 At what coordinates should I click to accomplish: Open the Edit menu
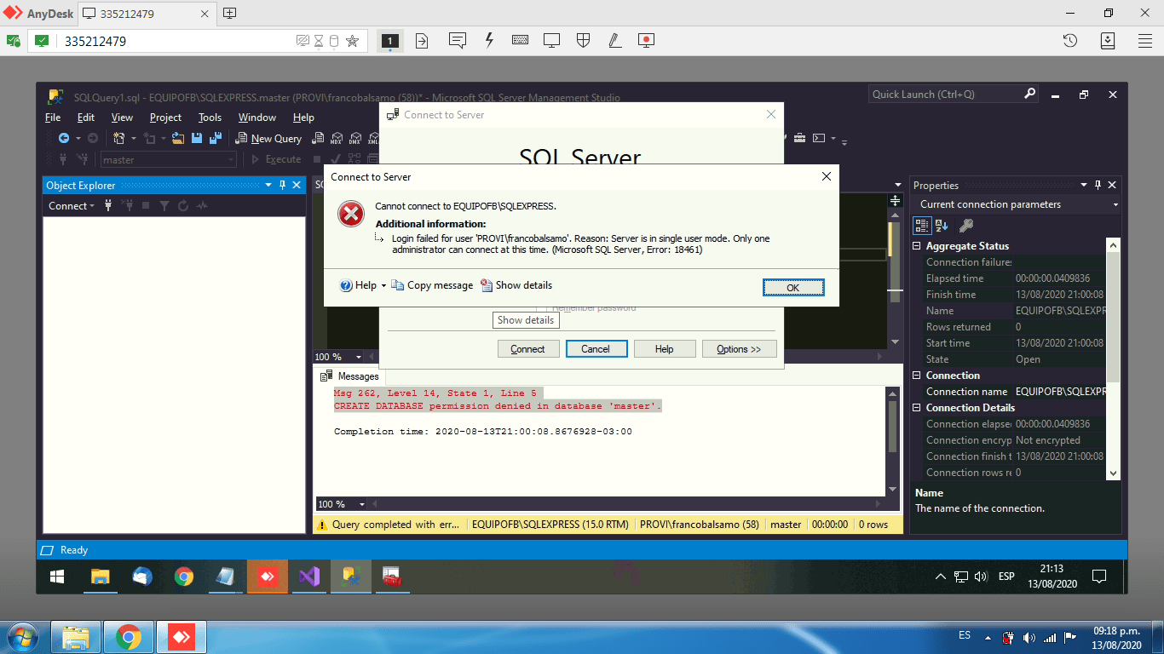tap(86, 118)
